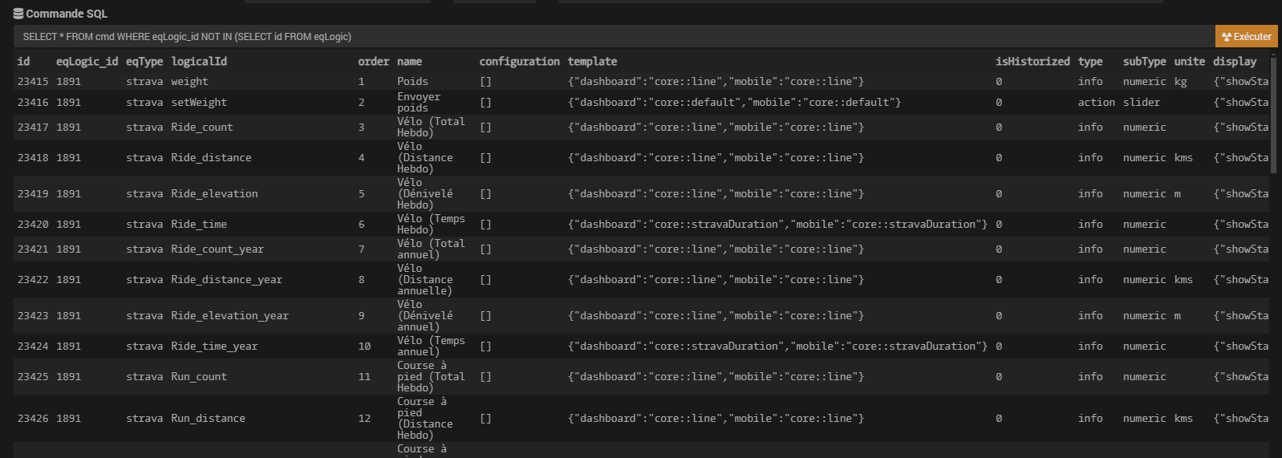
Task: Click the Ride_elevation_year logicalId cell
Action: [x=229, y=315]
